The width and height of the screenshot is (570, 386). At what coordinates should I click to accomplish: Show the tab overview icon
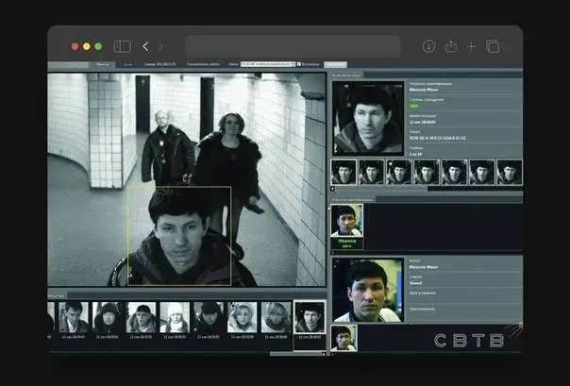493,46
